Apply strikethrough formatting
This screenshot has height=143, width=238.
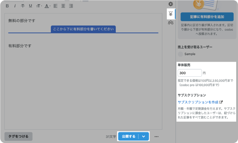click(23, 6)
